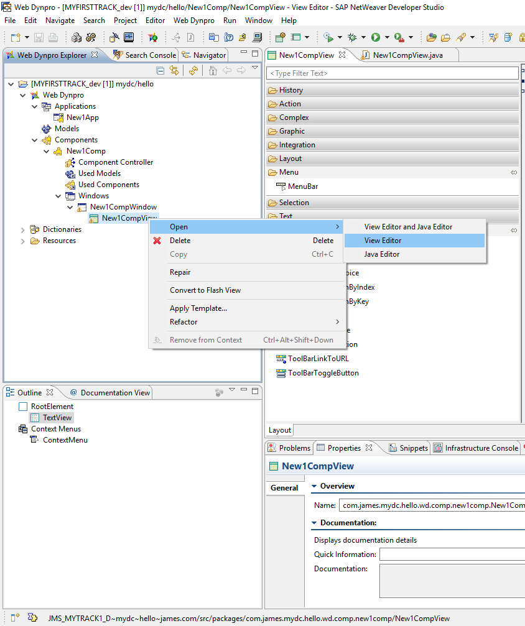Click the MenuBar palette element icon
The width and height of the screenshot is (525, 626).
point(281,186)
